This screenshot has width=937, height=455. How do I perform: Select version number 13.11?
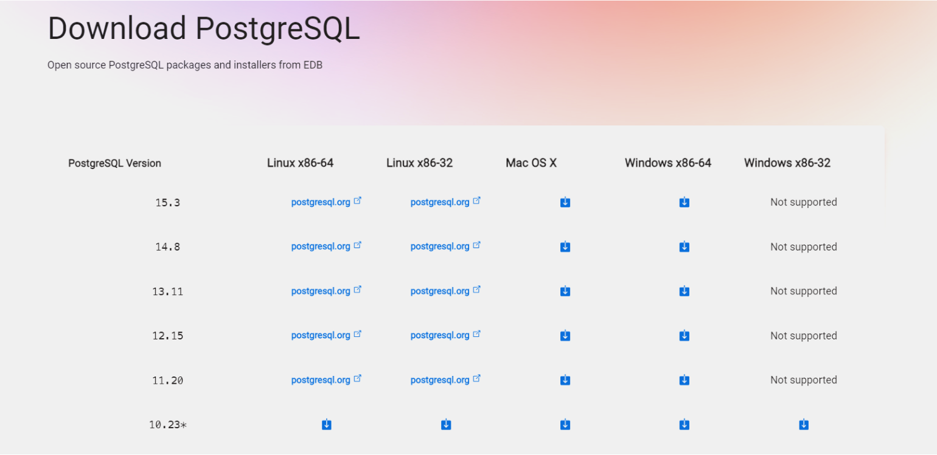click(168, 291)
